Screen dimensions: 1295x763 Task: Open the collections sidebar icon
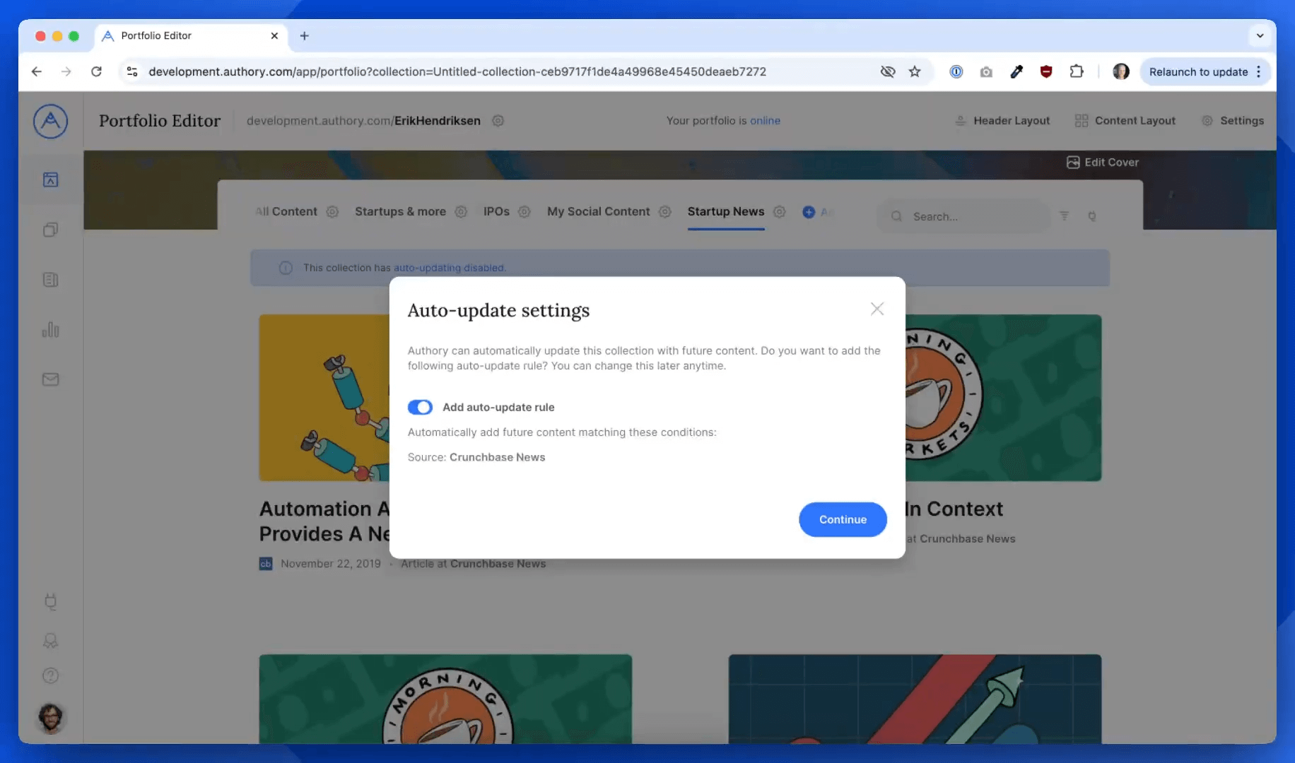tap(50, 230)
